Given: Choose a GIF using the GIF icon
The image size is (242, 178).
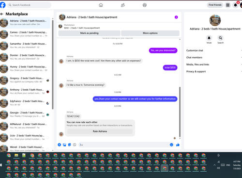Looking at the screenshot, I should tap(75, 145).
